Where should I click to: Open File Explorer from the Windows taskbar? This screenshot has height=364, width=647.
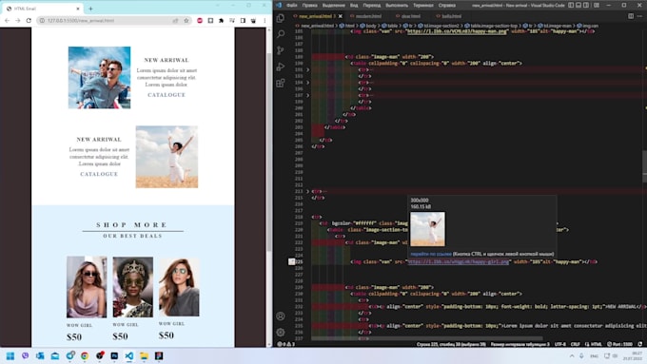click(144, 355)
